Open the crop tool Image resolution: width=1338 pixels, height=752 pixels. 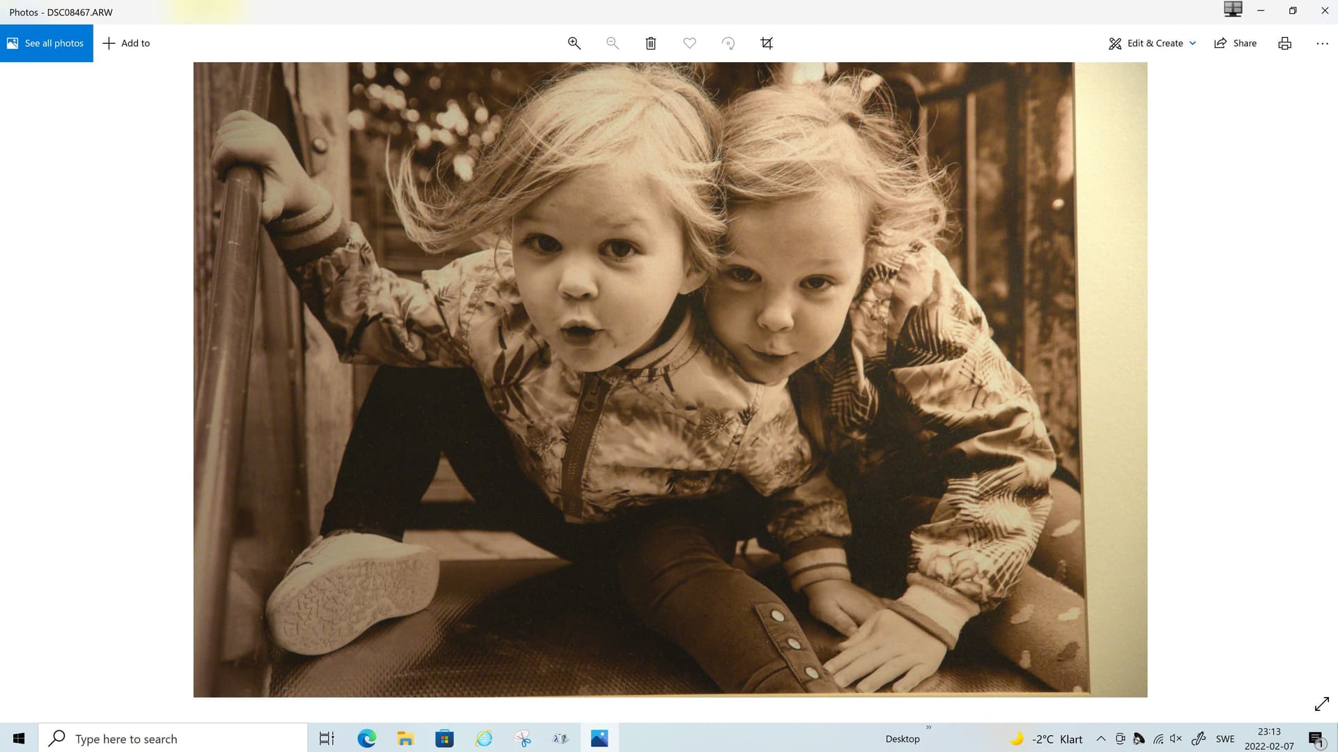coord(767,43)
